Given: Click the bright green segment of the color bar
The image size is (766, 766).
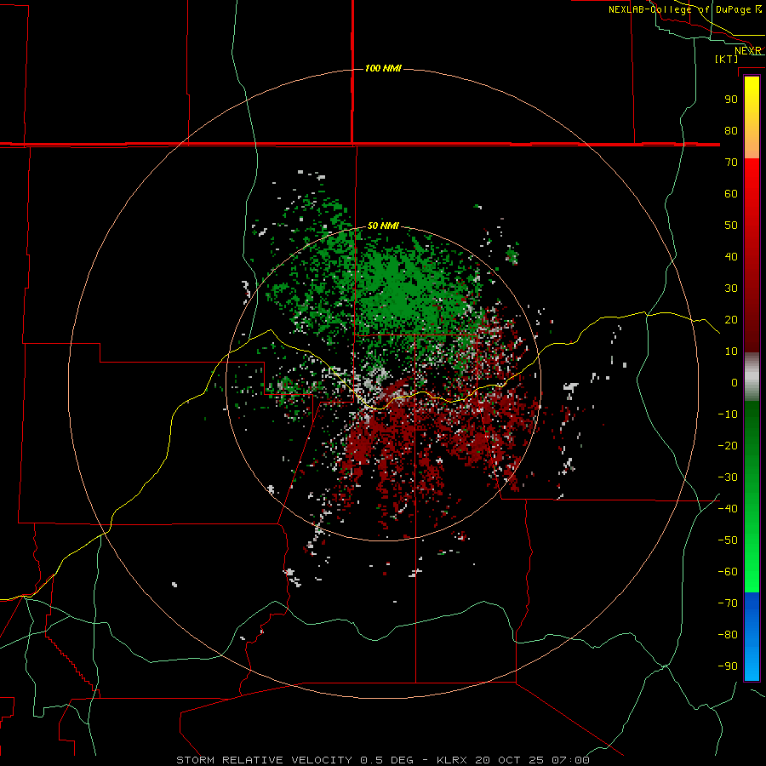Looking at the screenshot, I should click(752, 496).
